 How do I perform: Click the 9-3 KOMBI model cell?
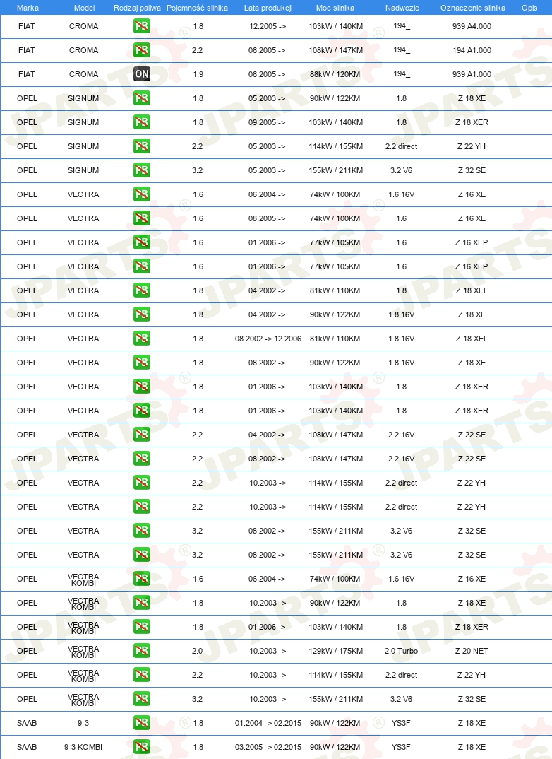(x=83, y=748)
